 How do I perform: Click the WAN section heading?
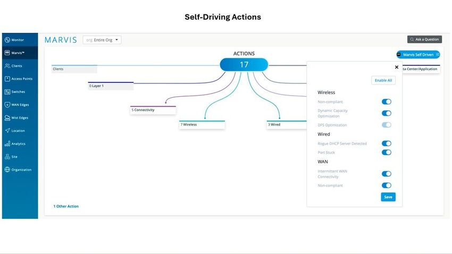click(x=323, y=162)
